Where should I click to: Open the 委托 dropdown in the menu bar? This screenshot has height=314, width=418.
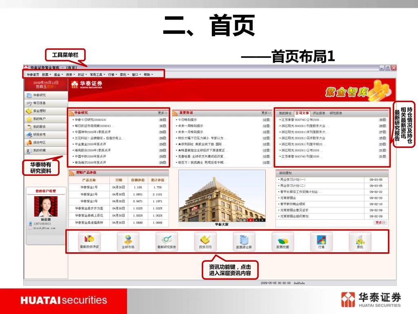tap(124, 75)
